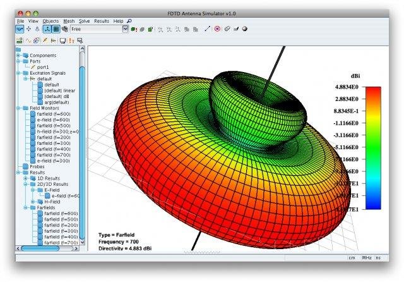
Task: Click the monitor icon in second toolbar row
Action: tap(62, 40)
